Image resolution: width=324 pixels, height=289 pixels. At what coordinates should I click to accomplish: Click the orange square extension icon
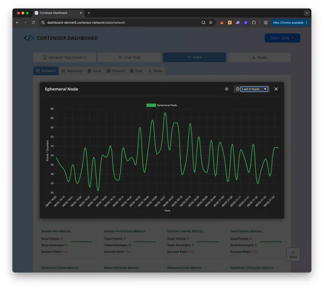pos(230,22)
